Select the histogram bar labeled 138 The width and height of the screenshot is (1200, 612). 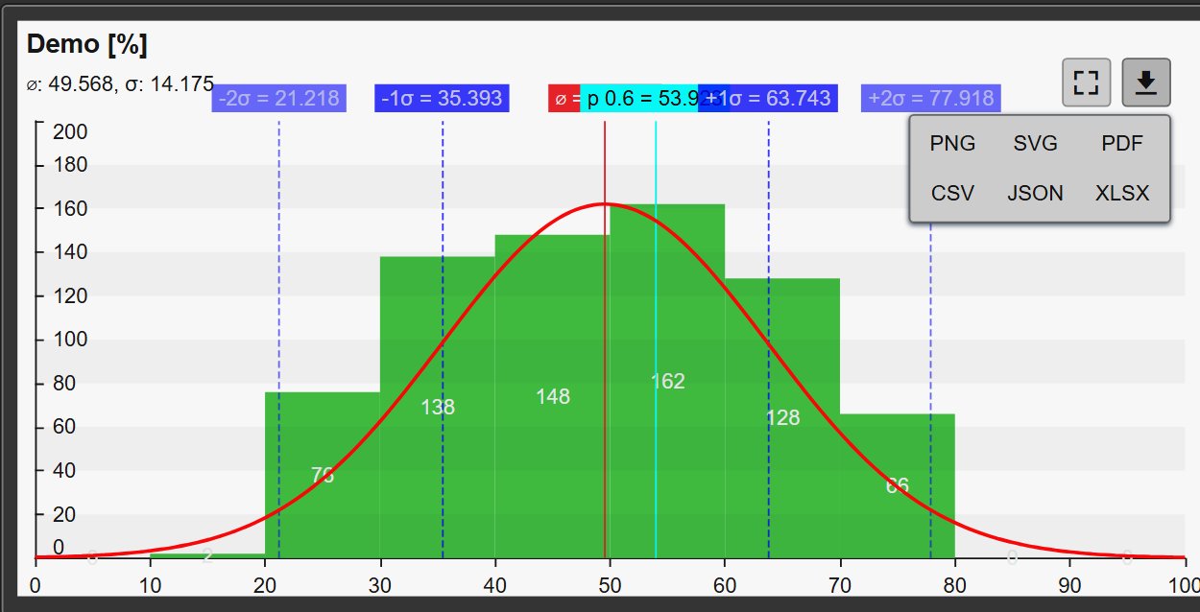coord(438,407)
